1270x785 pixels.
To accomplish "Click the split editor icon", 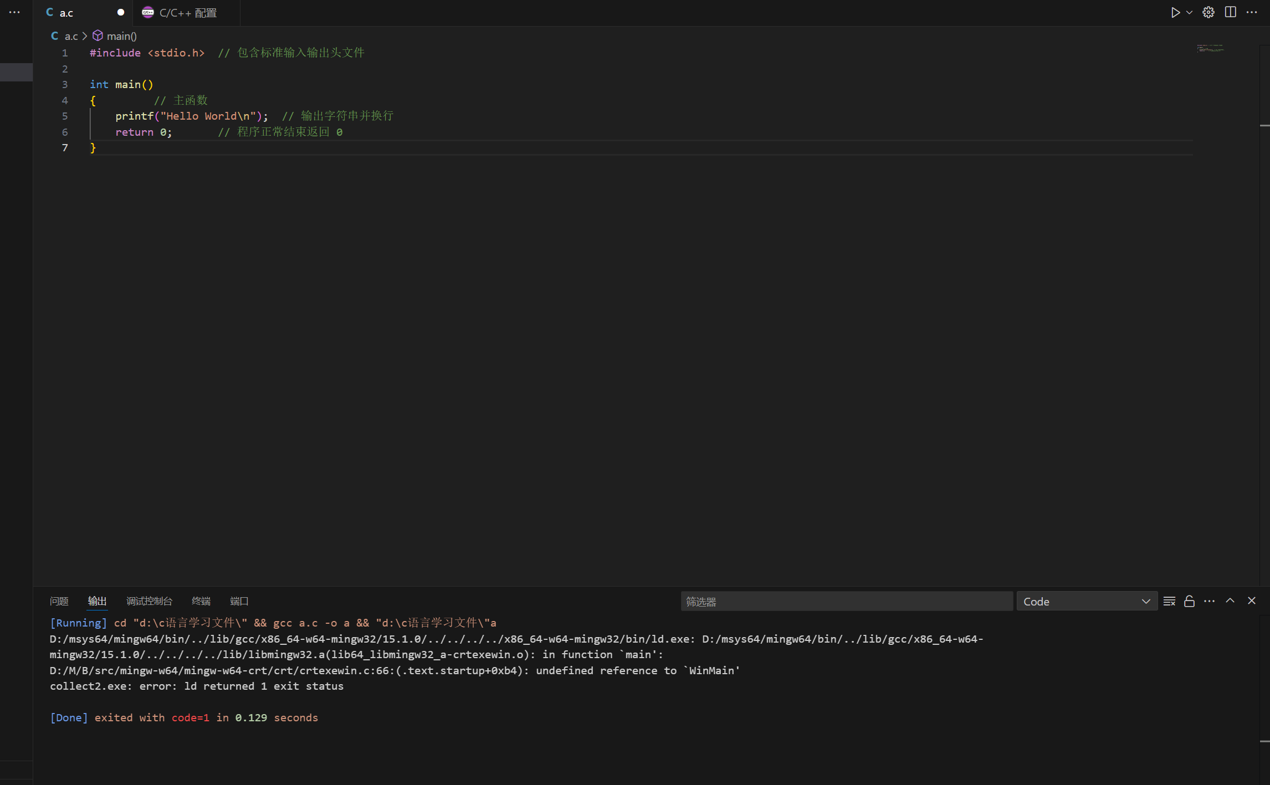I will pyautogui.click(x=1230, y=12).
